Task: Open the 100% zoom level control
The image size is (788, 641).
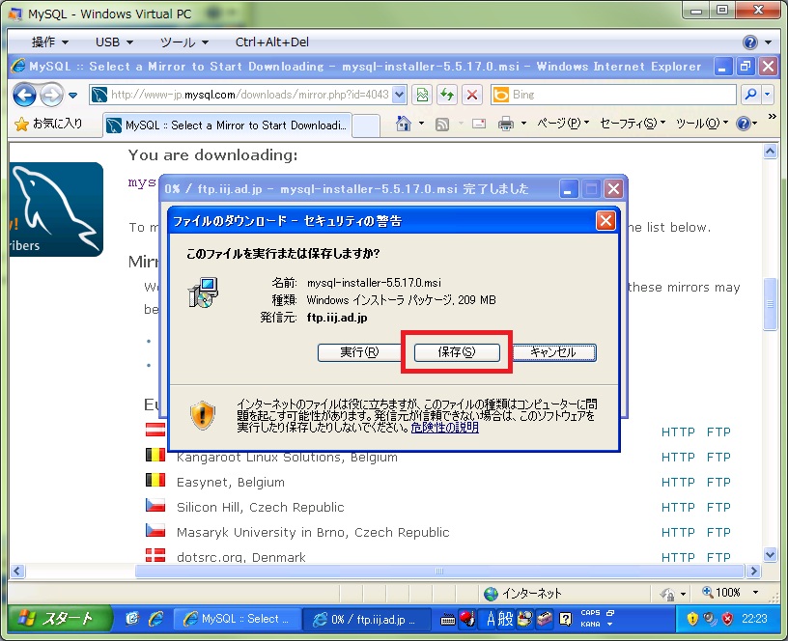Action: [722, 593]
